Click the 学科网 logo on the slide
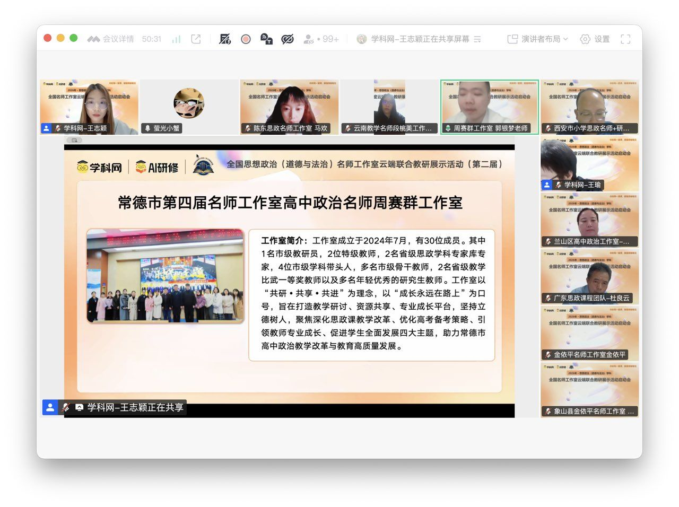 point(99,168)
